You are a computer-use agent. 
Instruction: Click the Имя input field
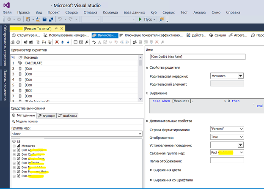tap(198, 57)
